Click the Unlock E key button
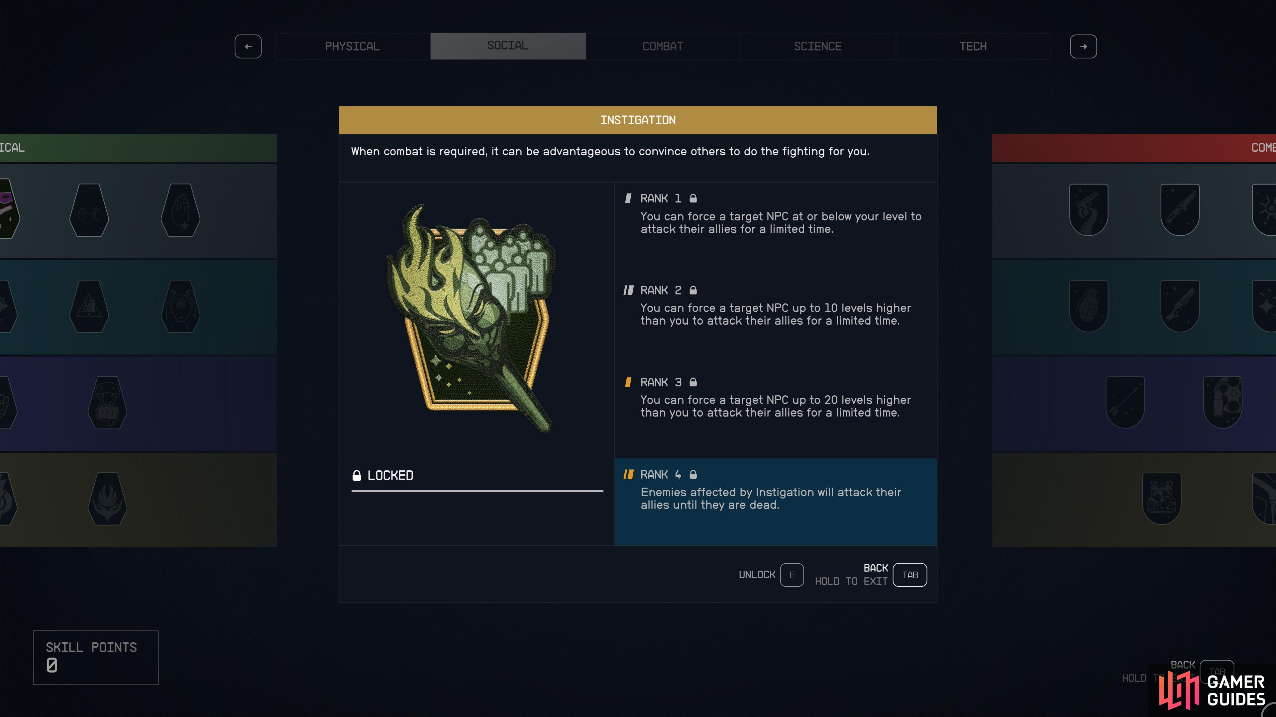The image size is (1276, 717). [792, 575]
